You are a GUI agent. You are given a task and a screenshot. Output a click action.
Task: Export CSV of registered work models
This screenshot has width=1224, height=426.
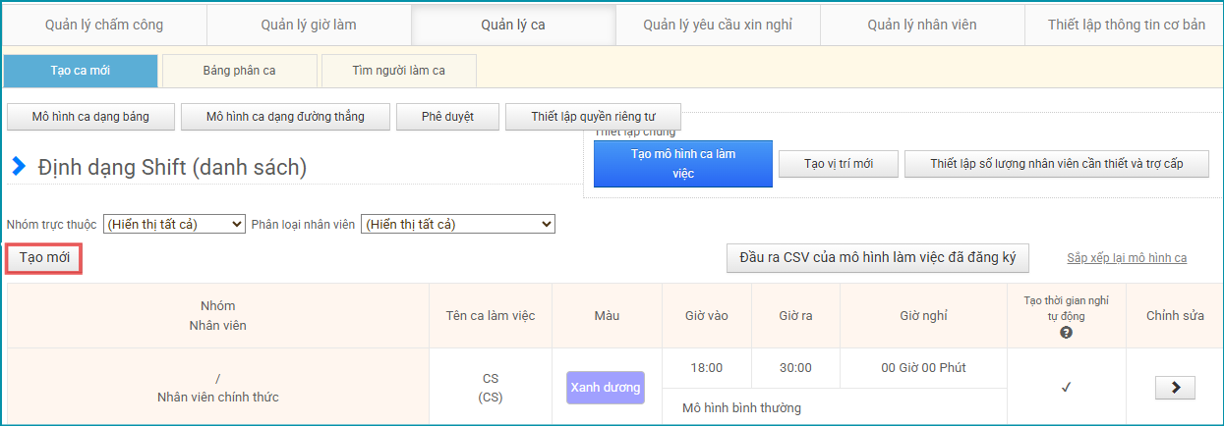(x=877, y=258)
